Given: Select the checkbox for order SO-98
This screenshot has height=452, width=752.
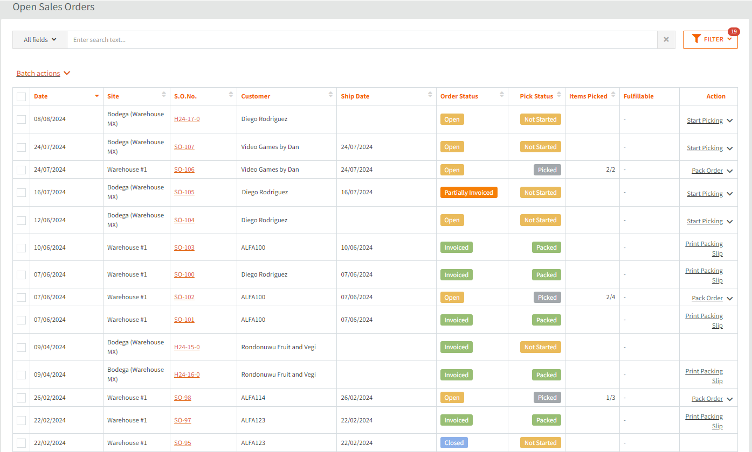Looking at the screenshot, I should (21, 398).
